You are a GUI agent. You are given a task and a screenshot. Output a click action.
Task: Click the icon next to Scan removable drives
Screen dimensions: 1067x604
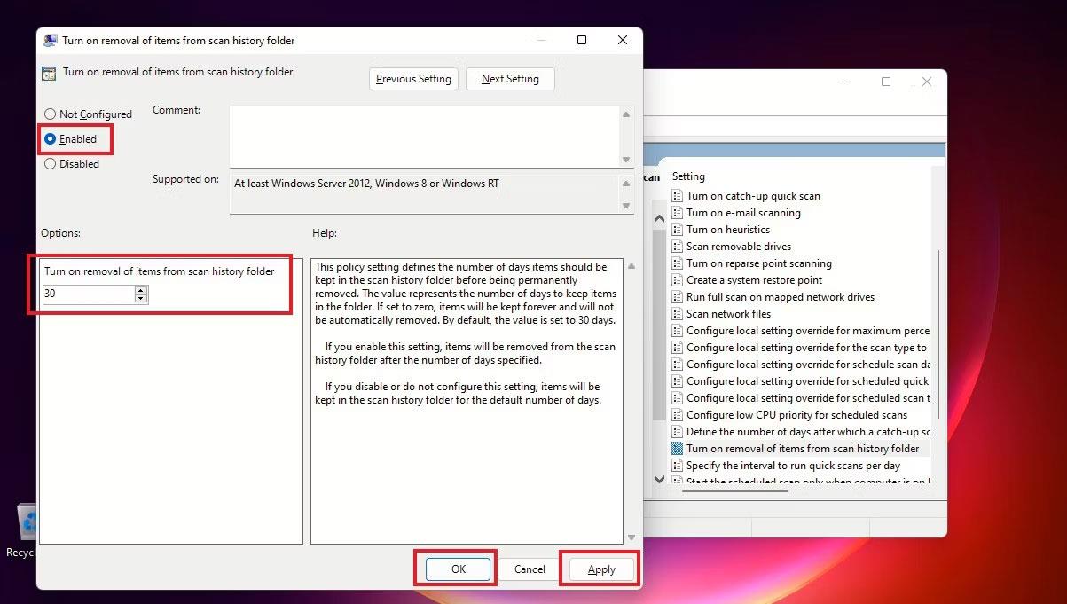pos(678,247)
